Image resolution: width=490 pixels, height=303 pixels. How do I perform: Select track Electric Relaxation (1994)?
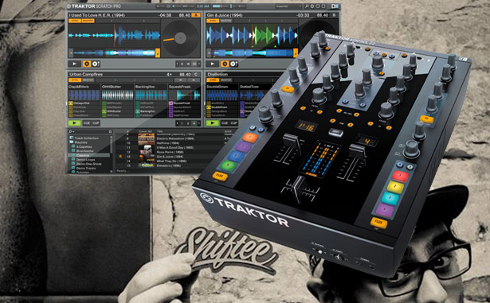[175, 138]
